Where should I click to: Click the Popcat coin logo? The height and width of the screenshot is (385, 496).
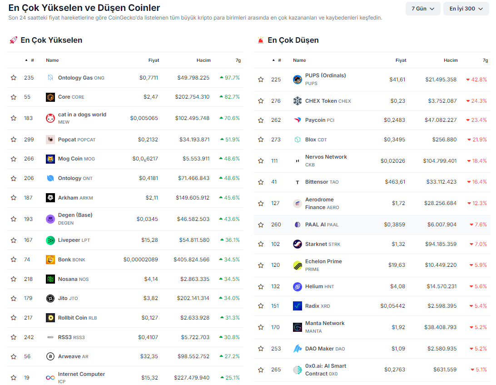pyautogui.click(x=50, y=140)
